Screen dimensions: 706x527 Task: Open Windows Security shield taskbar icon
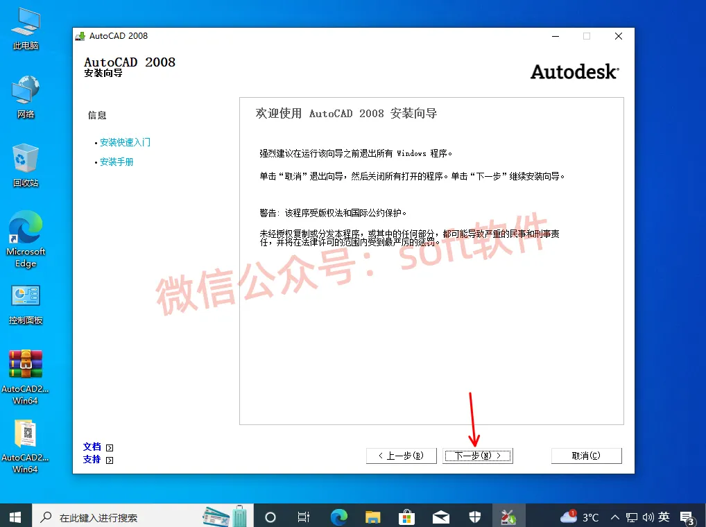coord(475,517)
